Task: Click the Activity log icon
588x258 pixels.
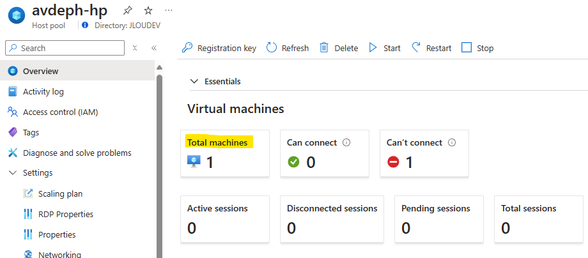Action: click(x=13, y=91)
